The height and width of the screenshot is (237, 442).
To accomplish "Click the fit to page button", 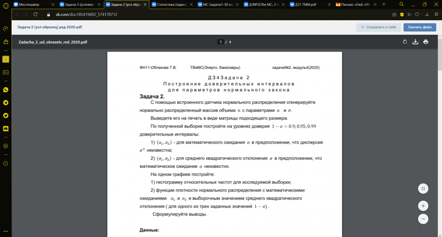I will coord(423,188).
